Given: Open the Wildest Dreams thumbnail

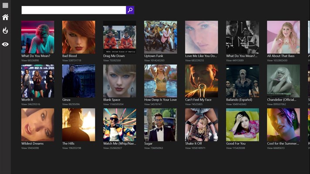Looking at the screenshot, I should pos(37,124).
